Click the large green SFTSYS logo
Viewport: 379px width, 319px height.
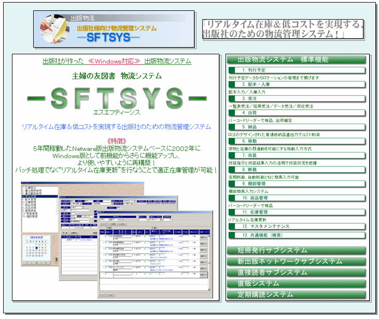click(117, 98)
